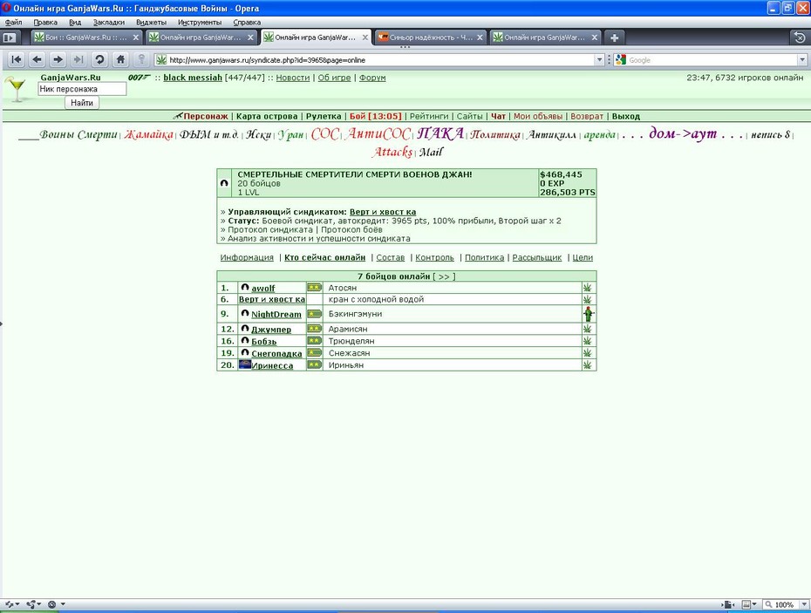Image resolution: width=811 pixels, height=613 pixels.
Task: Open the Рассыльщик link
Action: 537,257
